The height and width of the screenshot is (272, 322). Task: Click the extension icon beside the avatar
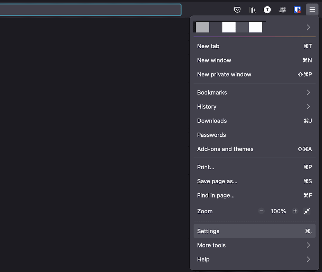coord(282,10)
